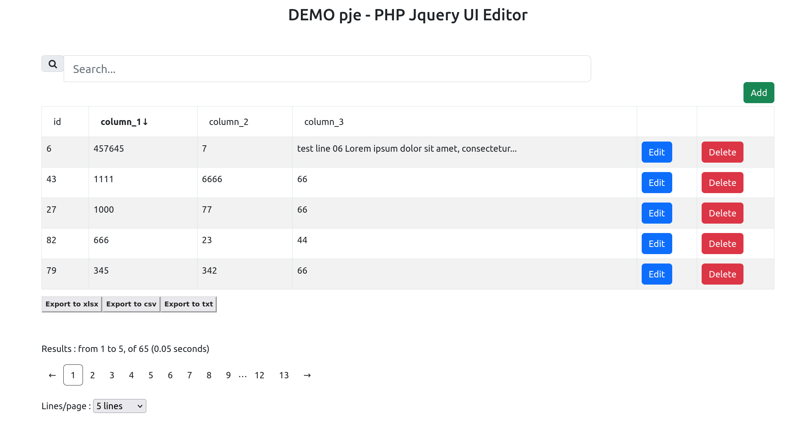Edit the row with id 43
Image resolution: width=794 pixels, height=425 pixels.
(x=656, y=183)
